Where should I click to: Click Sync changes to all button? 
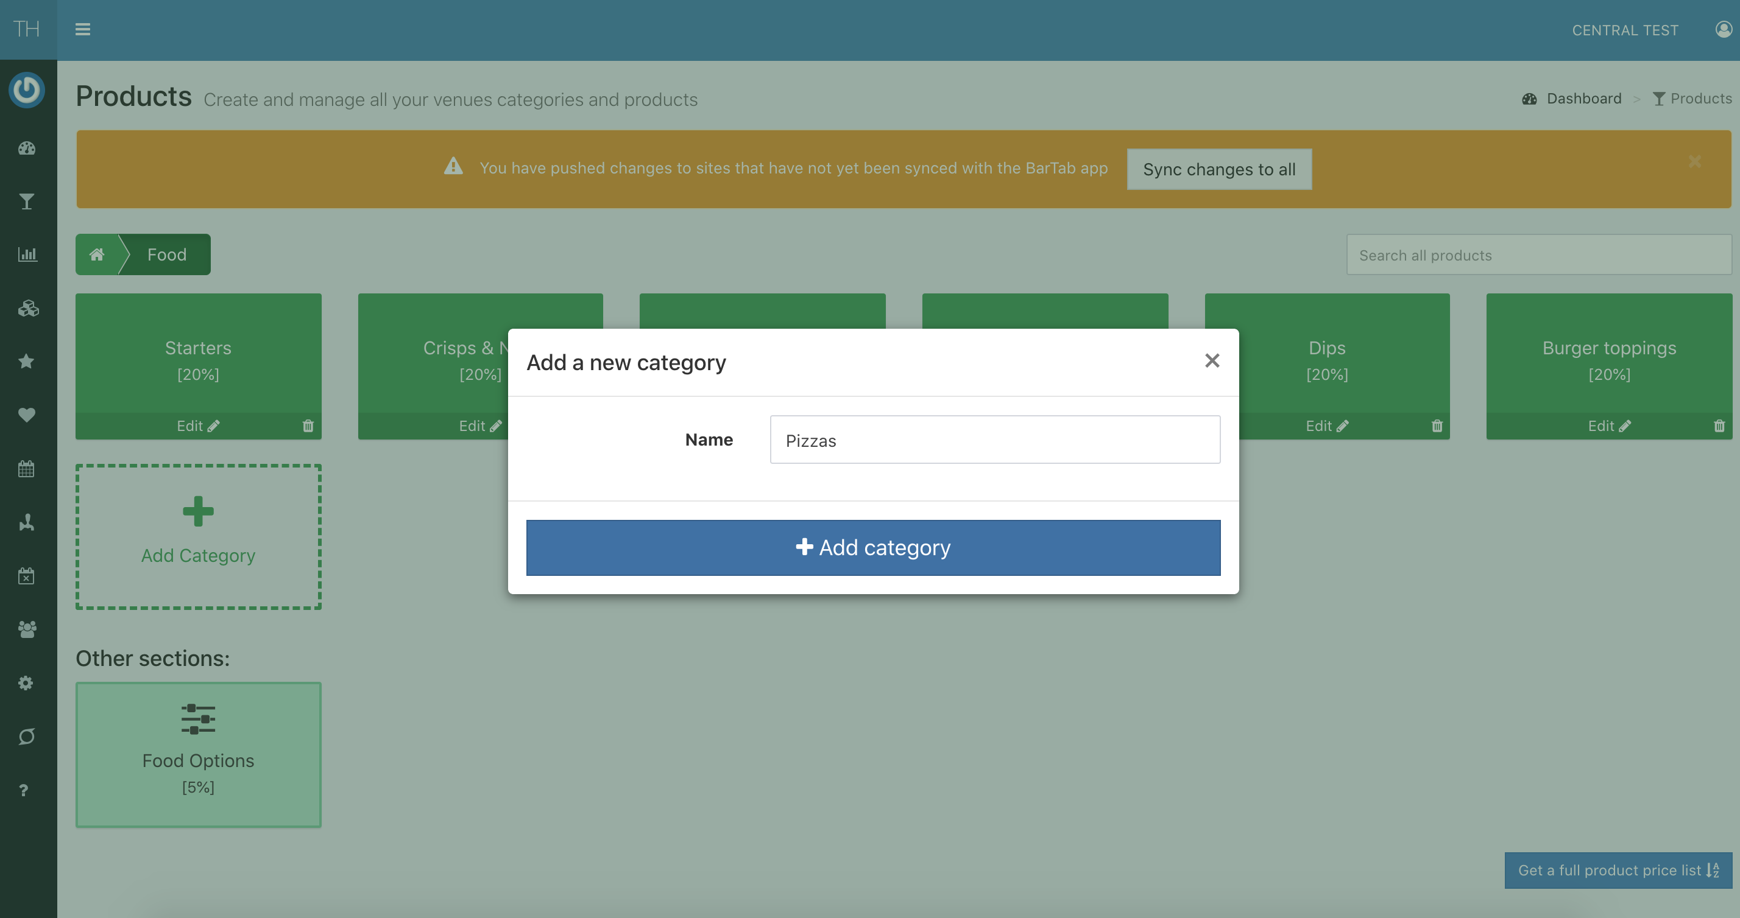click(1218, 169)
